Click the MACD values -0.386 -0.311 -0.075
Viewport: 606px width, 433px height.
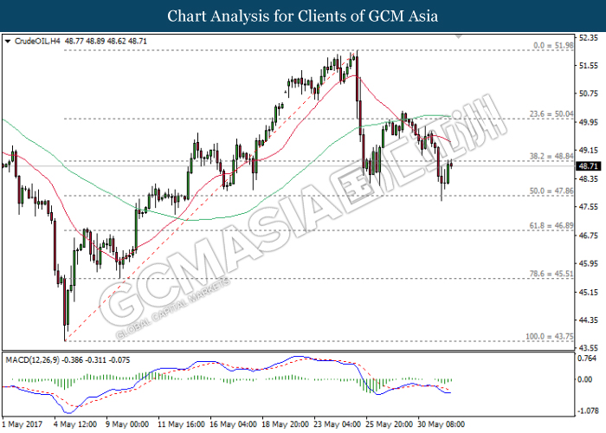pos(96,360)
